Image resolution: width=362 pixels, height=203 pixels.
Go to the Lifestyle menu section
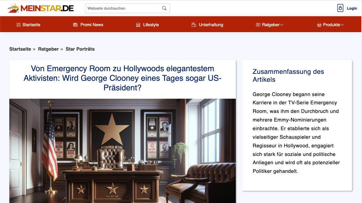pos(151,25)
